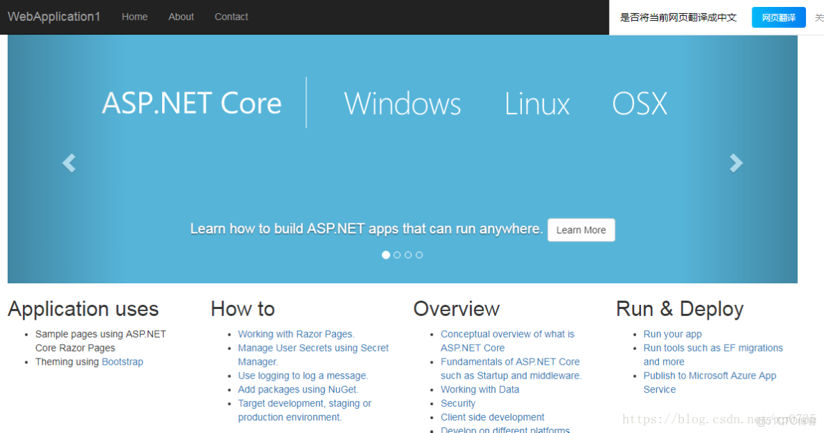Select the third carousel indicator dot

408,255
